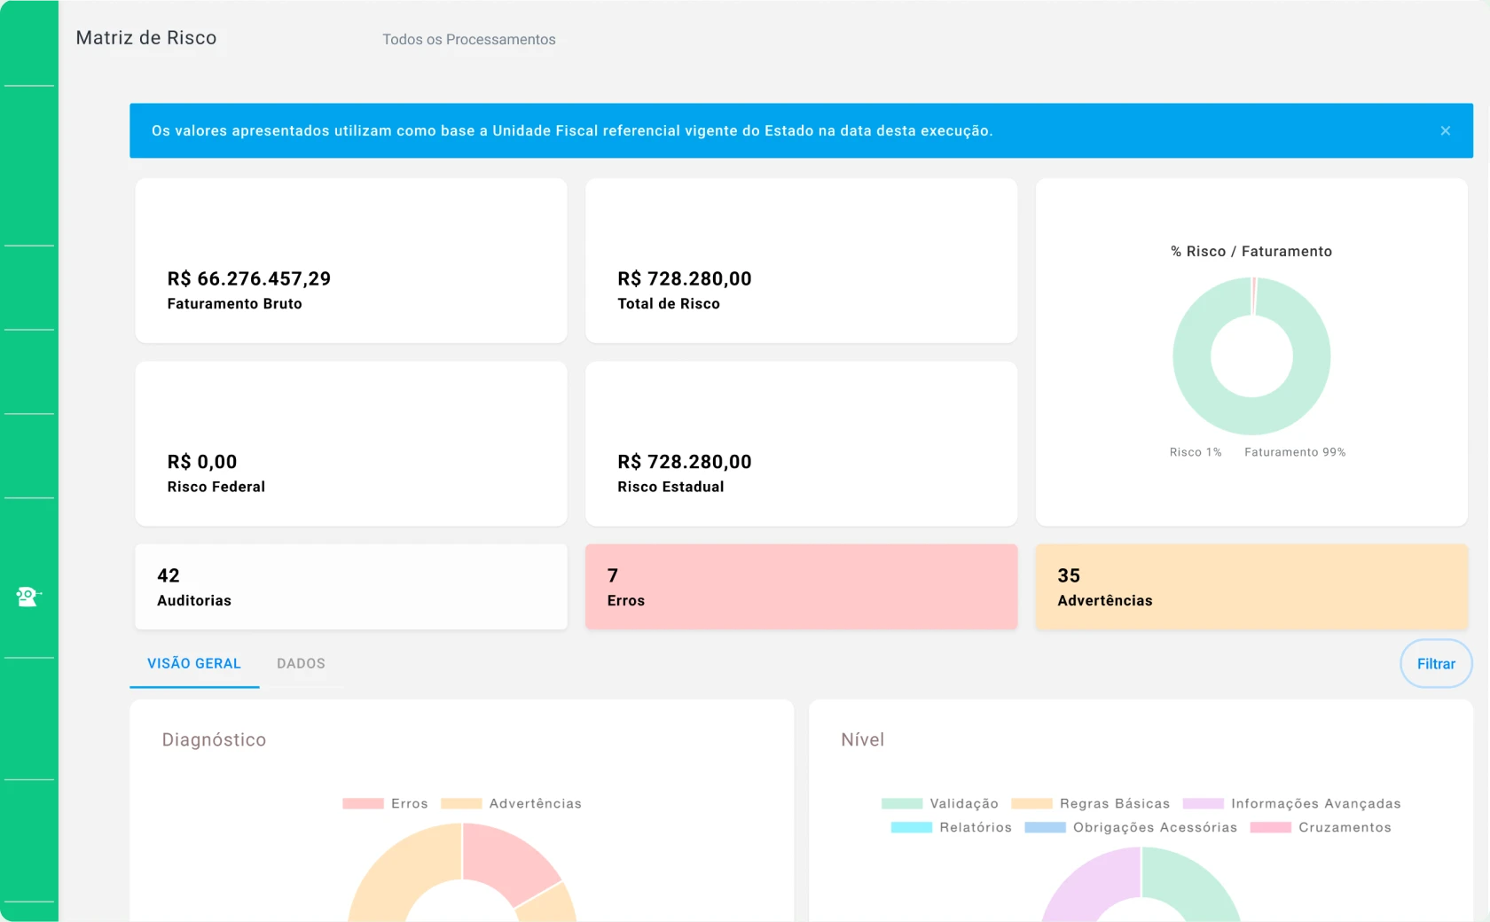The image size is (1490, 922).
Task: Click the Filtrar button
Action: [x=1436, y=663]
